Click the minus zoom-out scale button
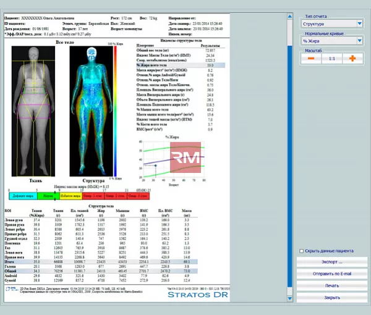Image resolution: width=371 pixels, height=315 pixels. click(x=311, y=59)
